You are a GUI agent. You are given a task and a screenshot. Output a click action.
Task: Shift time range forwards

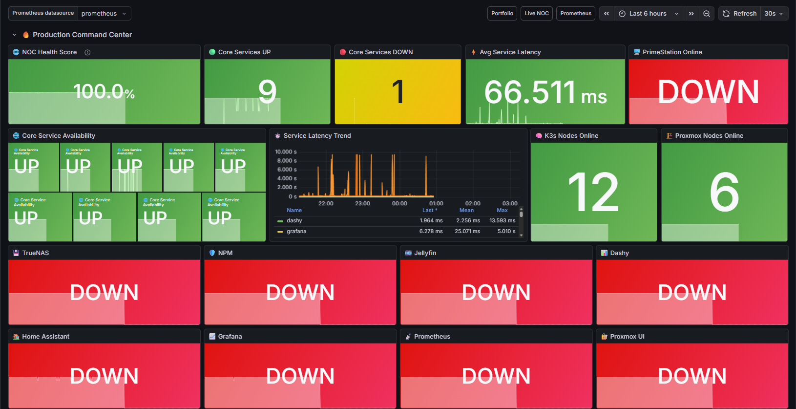pyautogui.click(x=691, y=14)
